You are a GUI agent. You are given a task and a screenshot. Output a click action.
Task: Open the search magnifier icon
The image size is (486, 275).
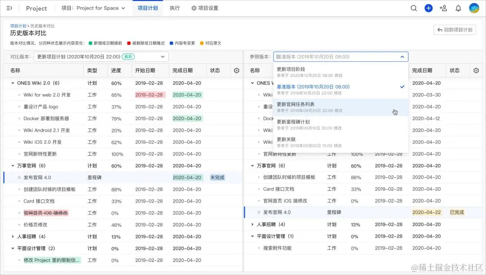click(x=414, y=8)
